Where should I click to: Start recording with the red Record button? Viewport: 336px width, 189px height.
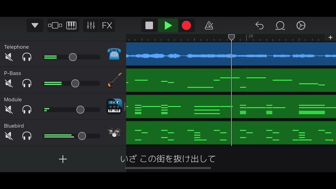point(186,25)
